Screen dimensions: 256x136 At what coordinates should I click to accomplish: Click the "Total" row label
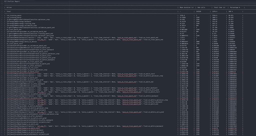pyautogui.click(x=9, y=11)
